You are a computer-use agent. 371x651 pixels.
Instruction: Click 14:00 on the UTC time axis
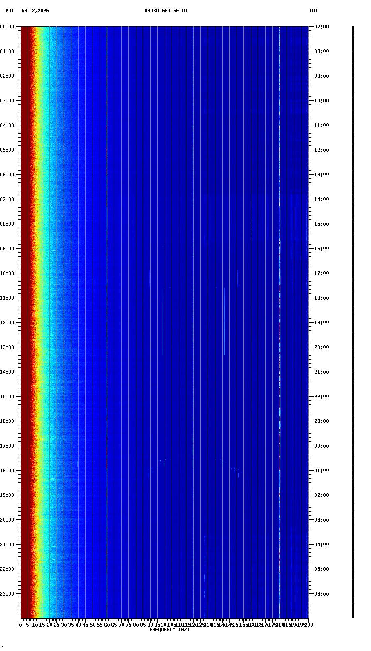[x=322, y=199]
